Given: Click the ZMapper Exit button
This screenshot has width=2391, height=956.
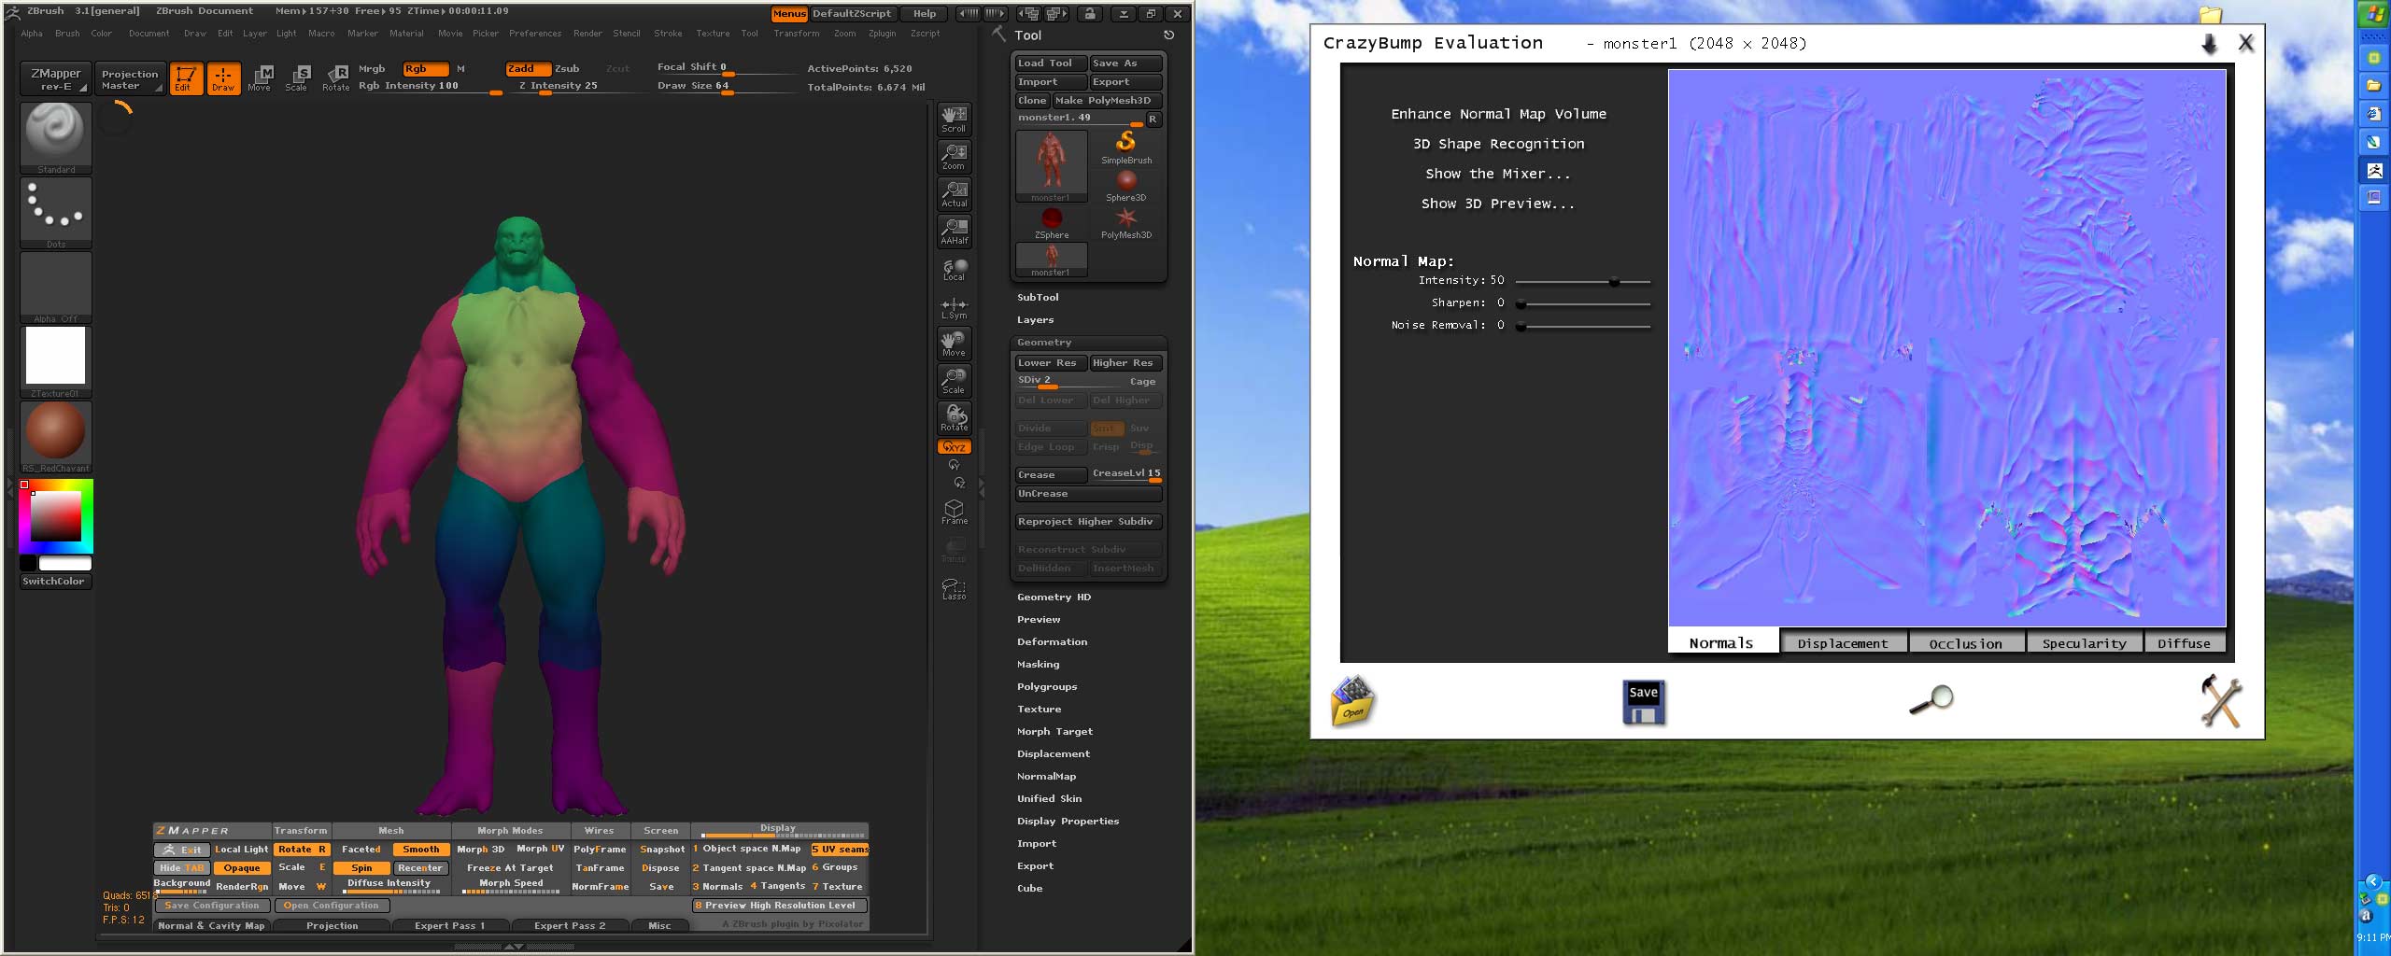Looking at the screenshot, I should tap(183, 850).
